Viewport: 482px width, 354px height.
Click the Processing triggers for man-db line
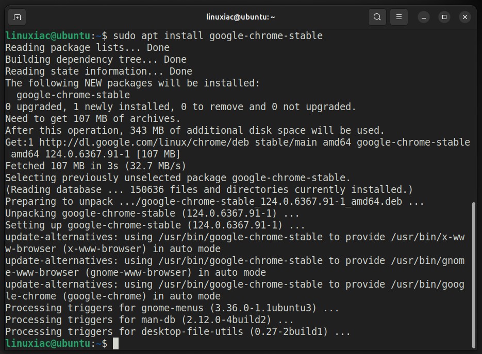[149, 320]
